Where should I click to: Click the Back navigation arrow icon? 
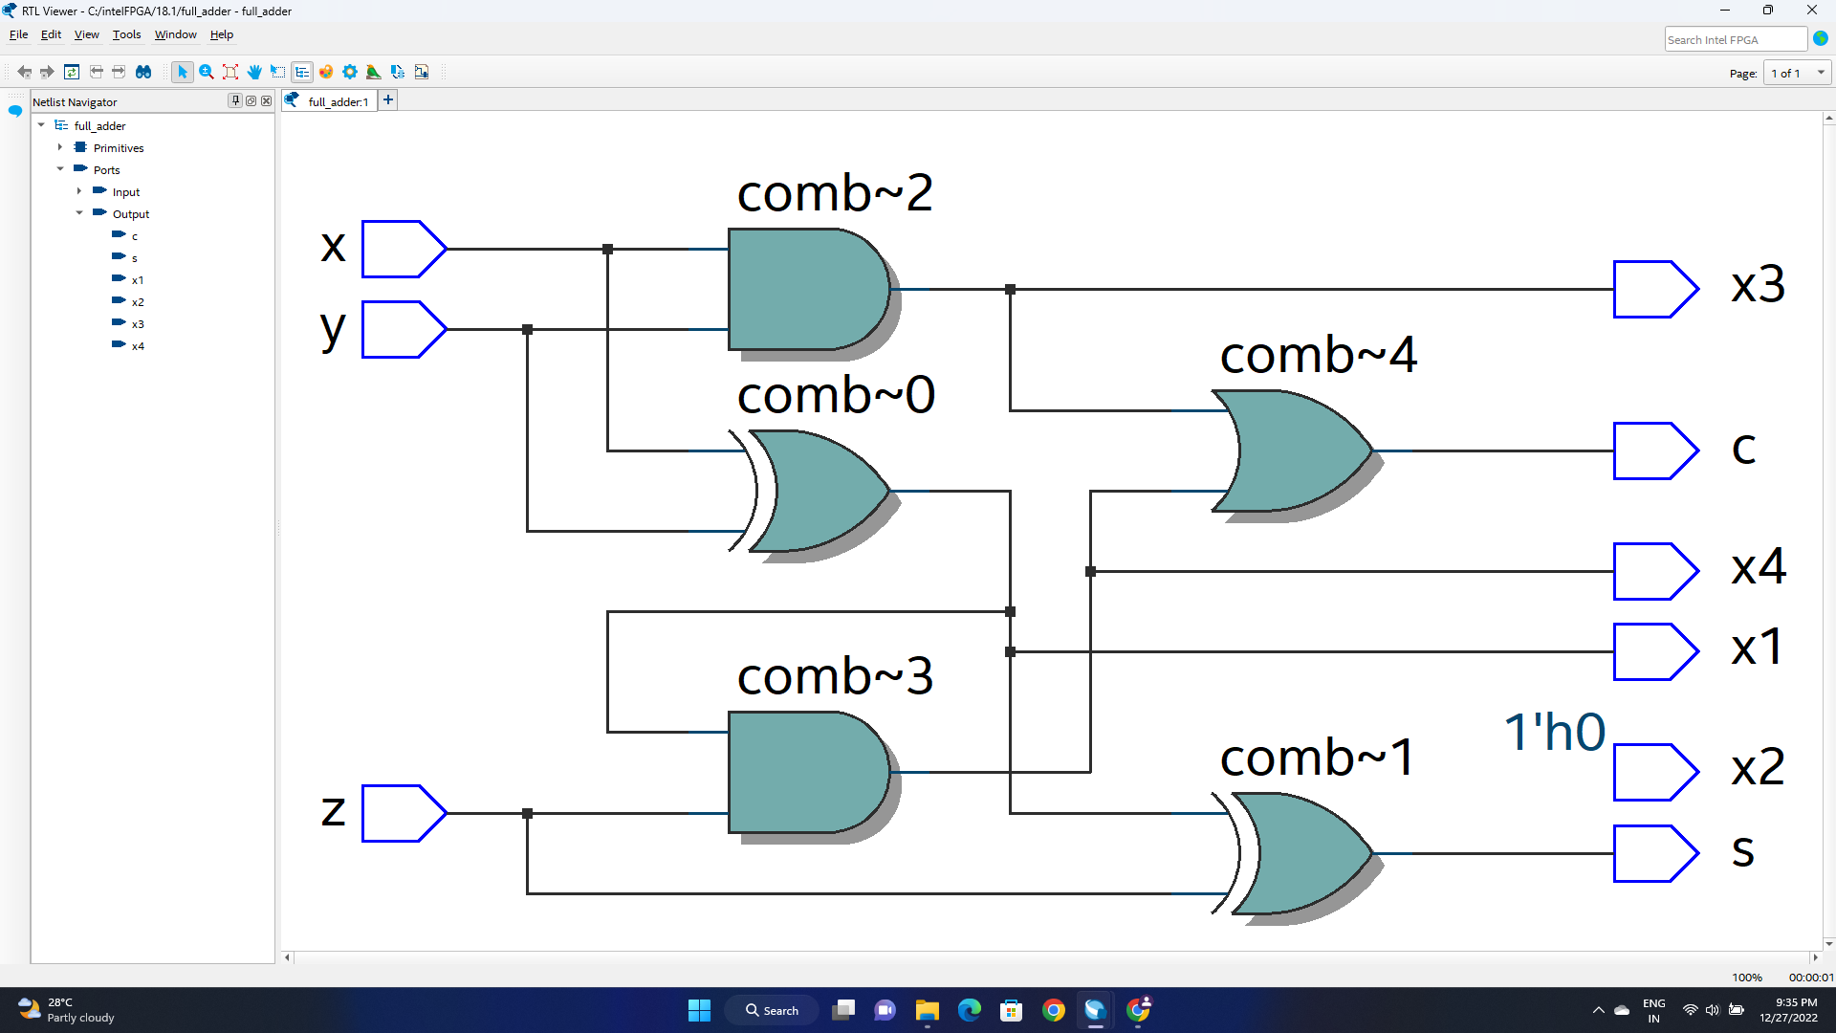25,72
